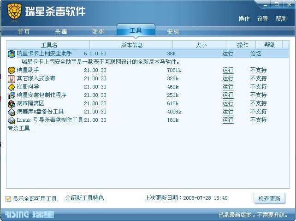Click 运行 for 瑞星助手

(228, 70)
